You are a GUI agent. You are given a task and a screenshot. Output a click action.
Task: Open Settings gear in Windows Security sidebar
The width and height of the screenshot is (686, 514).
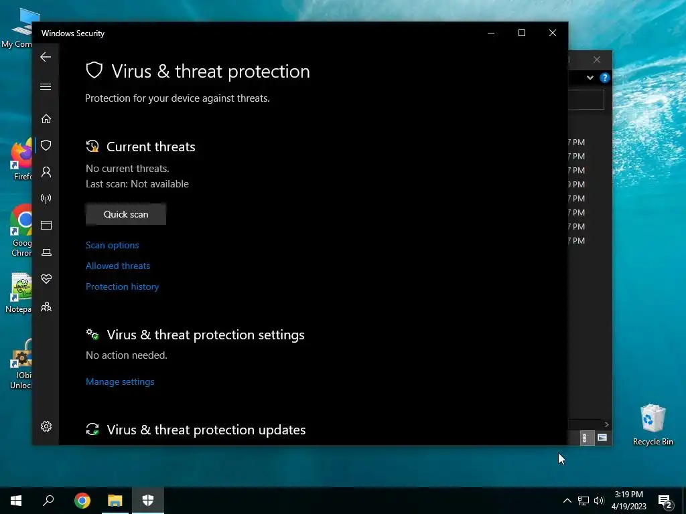pos(46,426)
